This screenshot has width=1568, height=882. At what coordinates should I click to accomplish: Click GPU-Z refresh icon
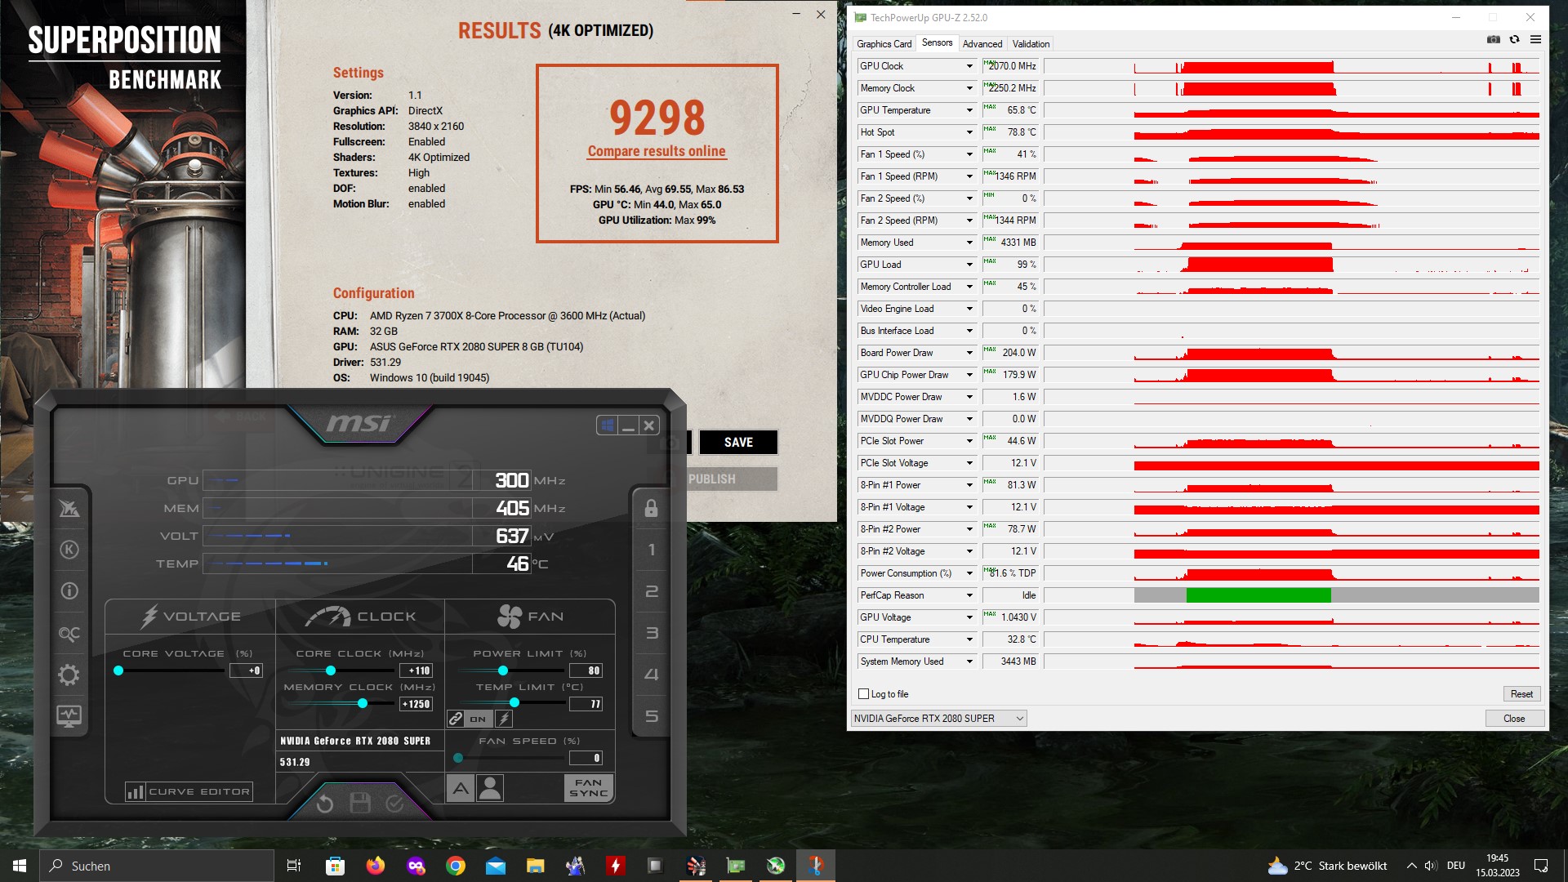click(1514, 39)
